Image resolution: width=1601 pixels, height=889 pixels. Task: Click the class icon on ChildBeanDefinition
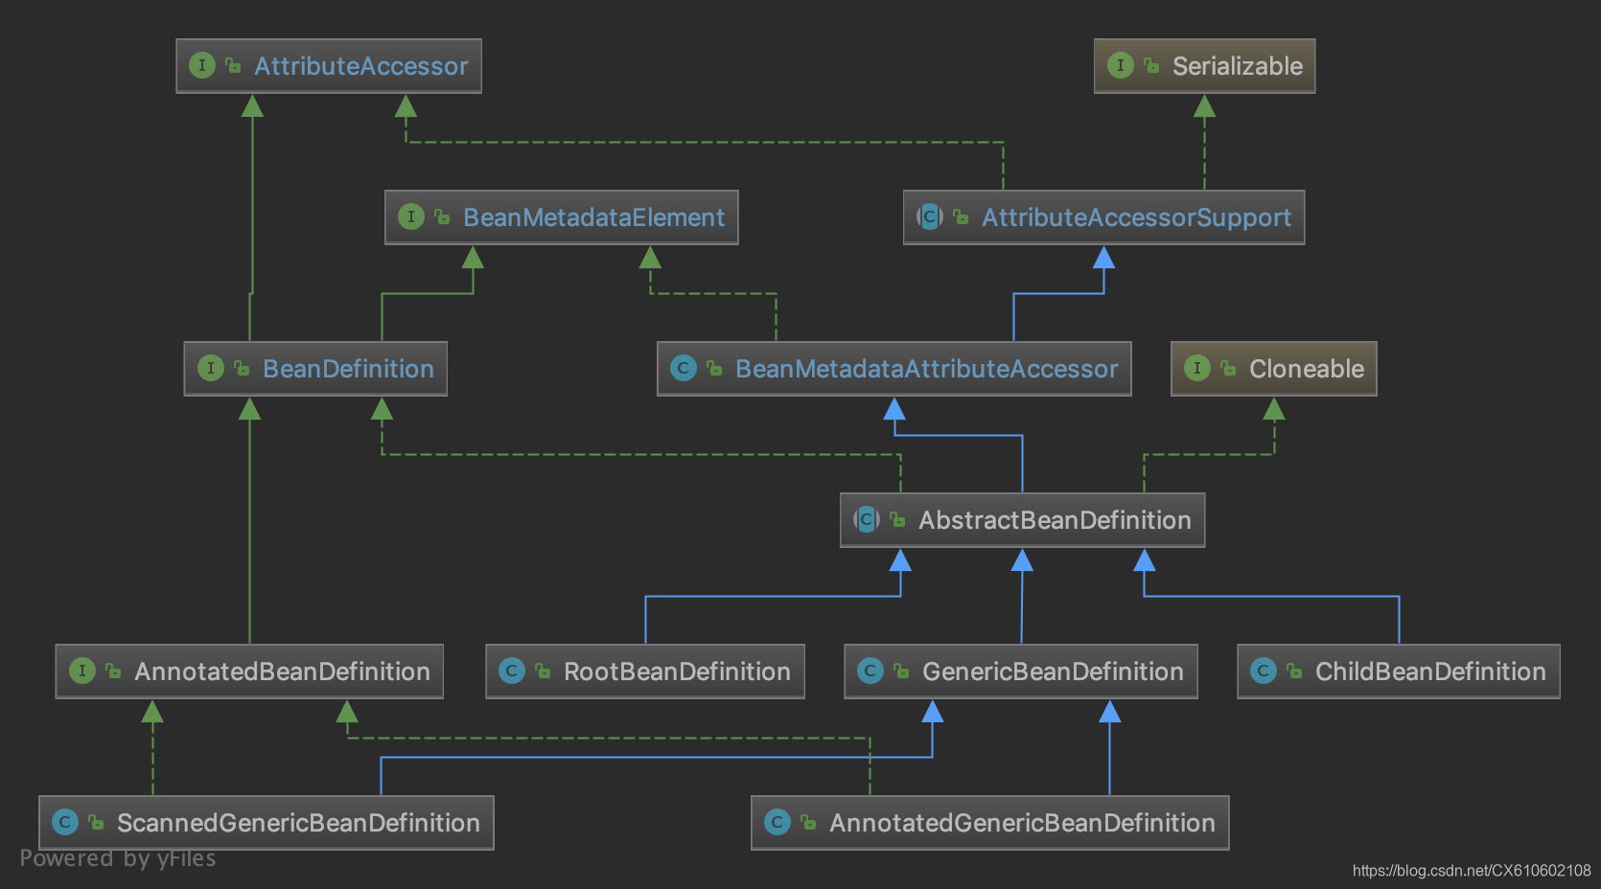click(x=1263, y=671)
